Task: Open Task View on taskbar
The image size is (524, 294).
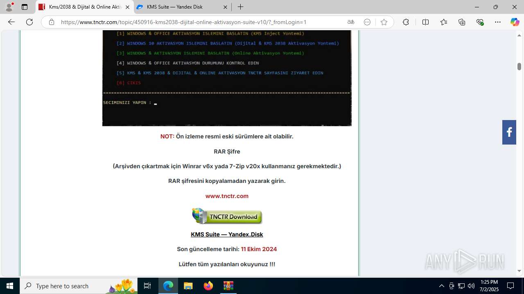Action: coord(147,286)
